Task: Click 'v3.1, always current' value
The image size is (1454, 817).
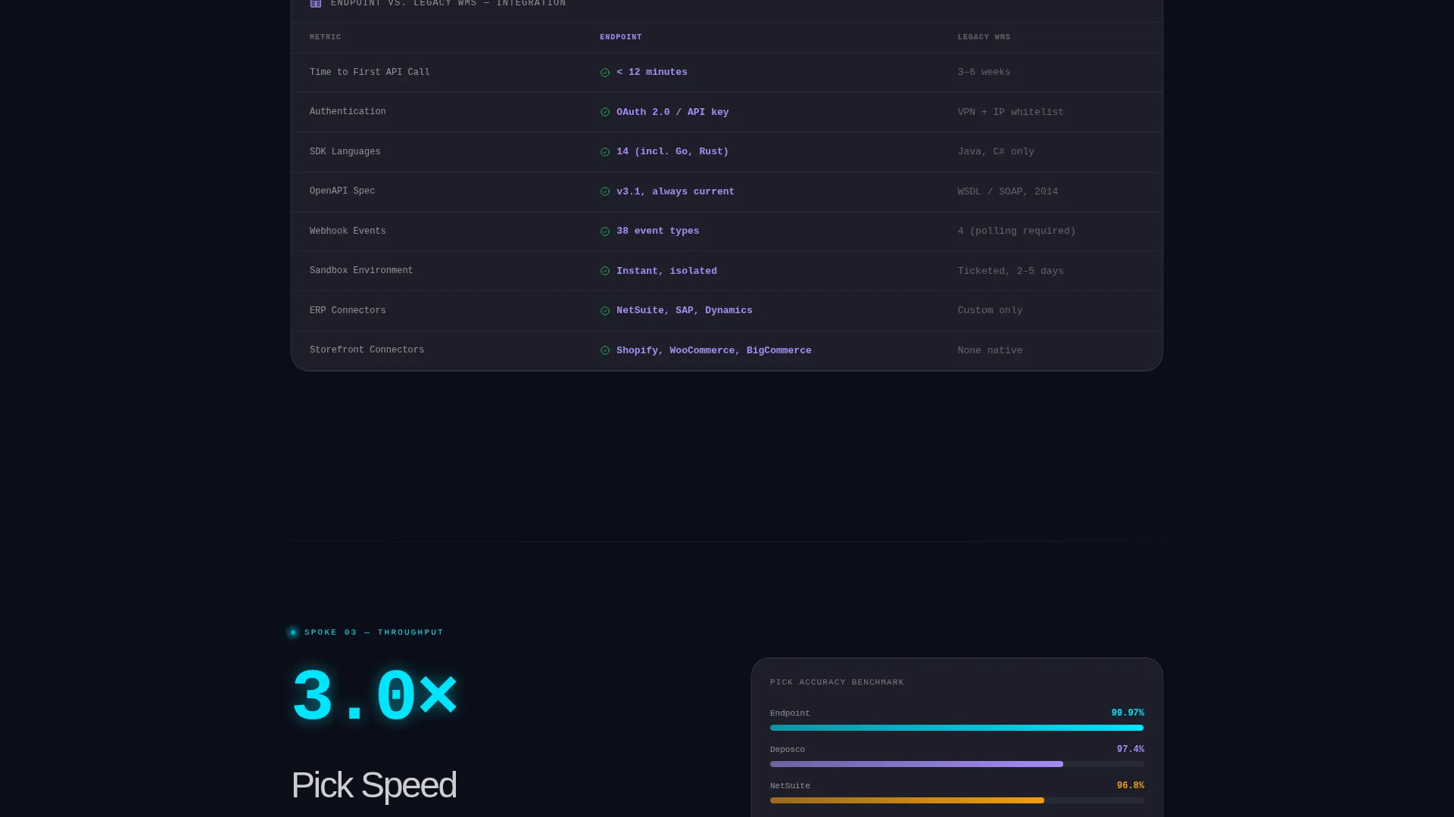Action: tap(676, 191)
